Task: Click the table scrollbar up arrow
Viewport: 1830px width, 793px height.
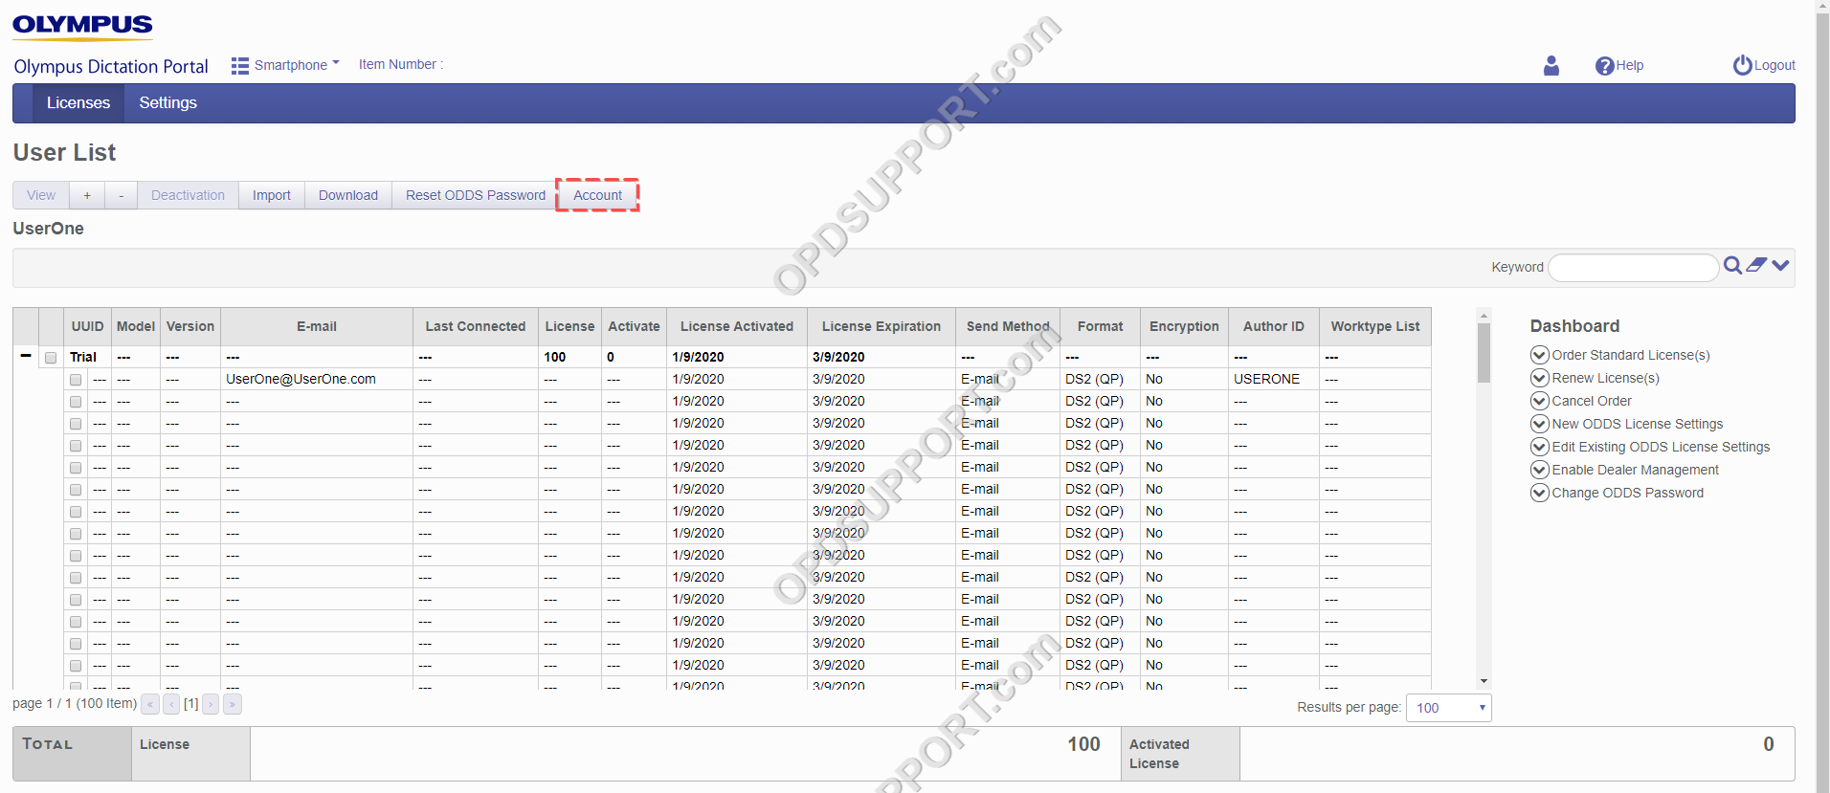Action: (x=1484, y=315)
